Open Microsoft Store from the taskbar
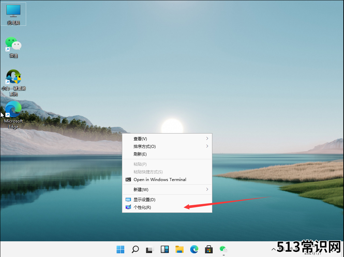344x257 pixels. click(209, 249)
